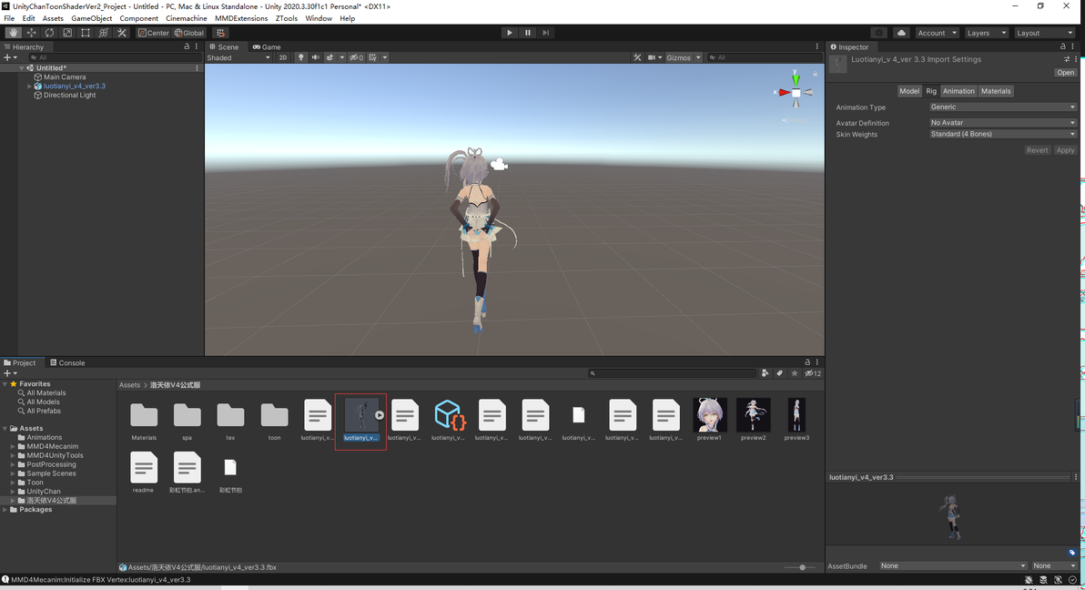Viewport: 1085px width, 590px height.
Task: Toggle scene lighting bulb icon
Action: 301,57
